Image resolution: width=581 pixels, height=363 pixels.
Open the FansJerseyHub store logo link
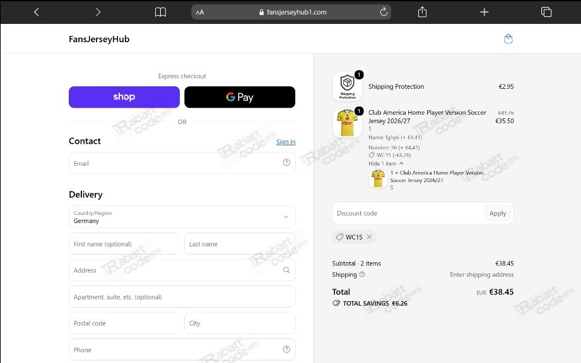99,39
